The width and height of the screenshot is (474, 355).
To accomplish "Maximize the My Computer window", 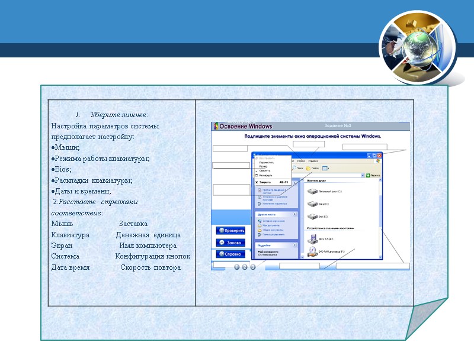I will (x=374, y=156).
